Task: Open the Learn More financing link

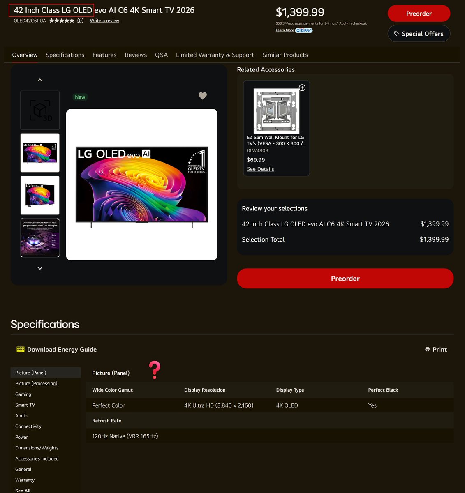Action: coord(285,30)
